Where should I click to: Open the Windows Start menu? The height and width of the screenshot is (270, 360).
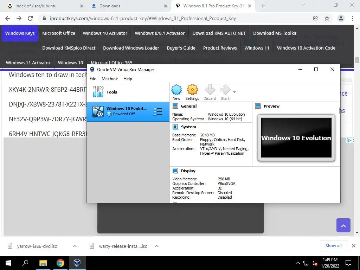pyautogui.click(x=8, y=263)
